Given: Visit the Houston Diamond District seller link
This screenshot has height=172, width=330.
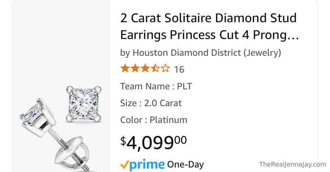Looking at the screenshot, I should (x=181, y=52).
